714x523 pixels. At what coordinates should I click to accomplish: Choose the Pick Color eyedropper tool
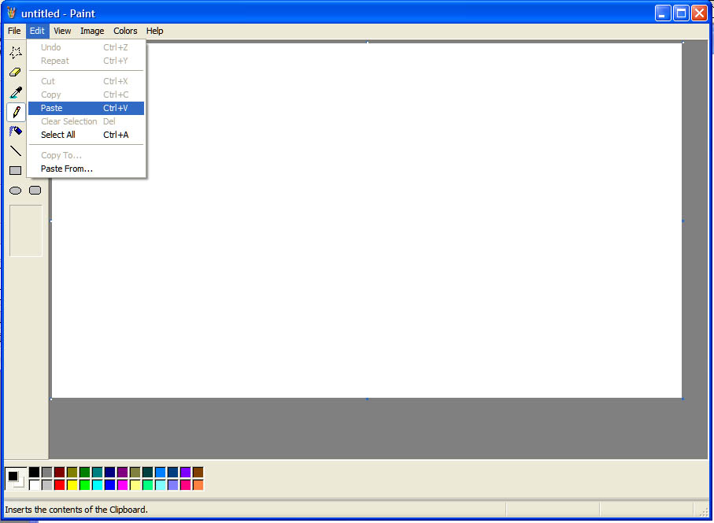click(15, 92)
